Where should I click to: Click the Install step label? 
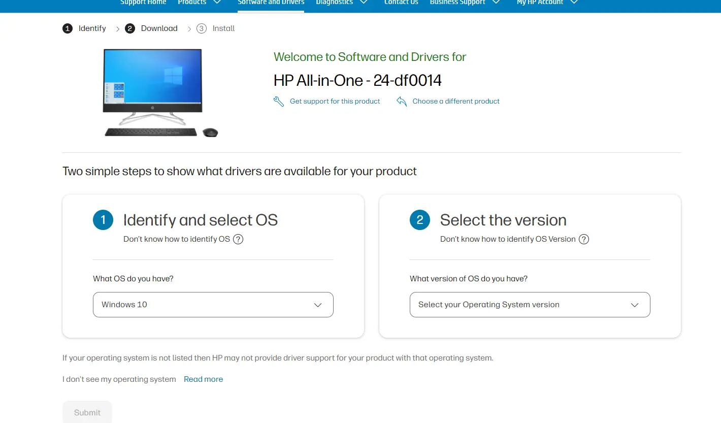(223, 28)
